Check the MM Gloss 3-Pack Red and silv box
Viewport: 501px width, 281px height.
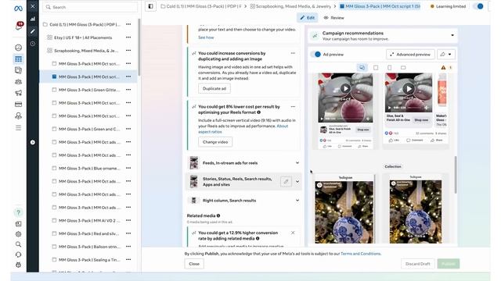54,233
